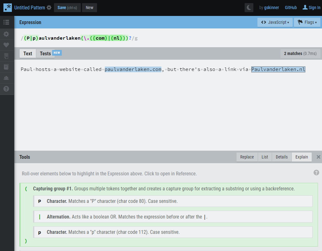
Task: View Favorites with the heart icon
Action: (7, 45)
